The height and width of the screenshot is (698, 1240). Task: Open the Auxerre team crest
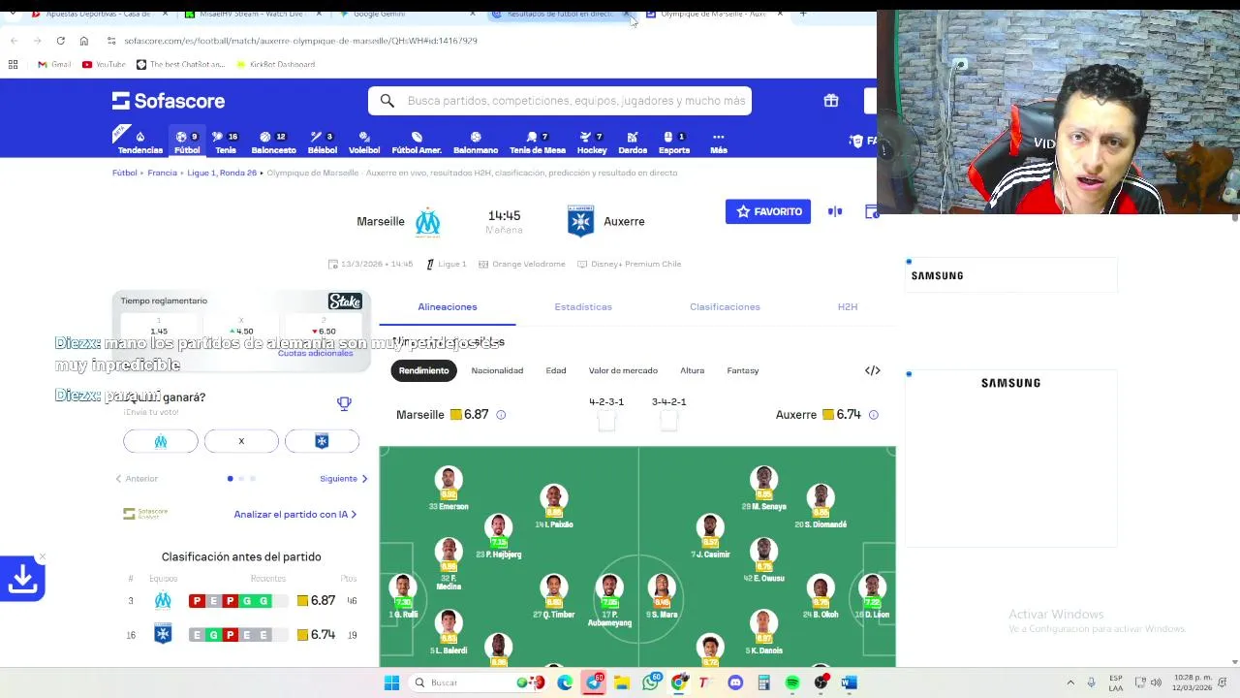580,221
